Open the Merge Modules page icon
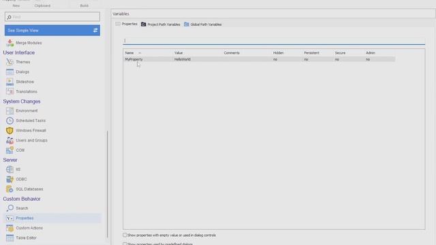Viewport: 436px width, 245px height. (10, 43)
